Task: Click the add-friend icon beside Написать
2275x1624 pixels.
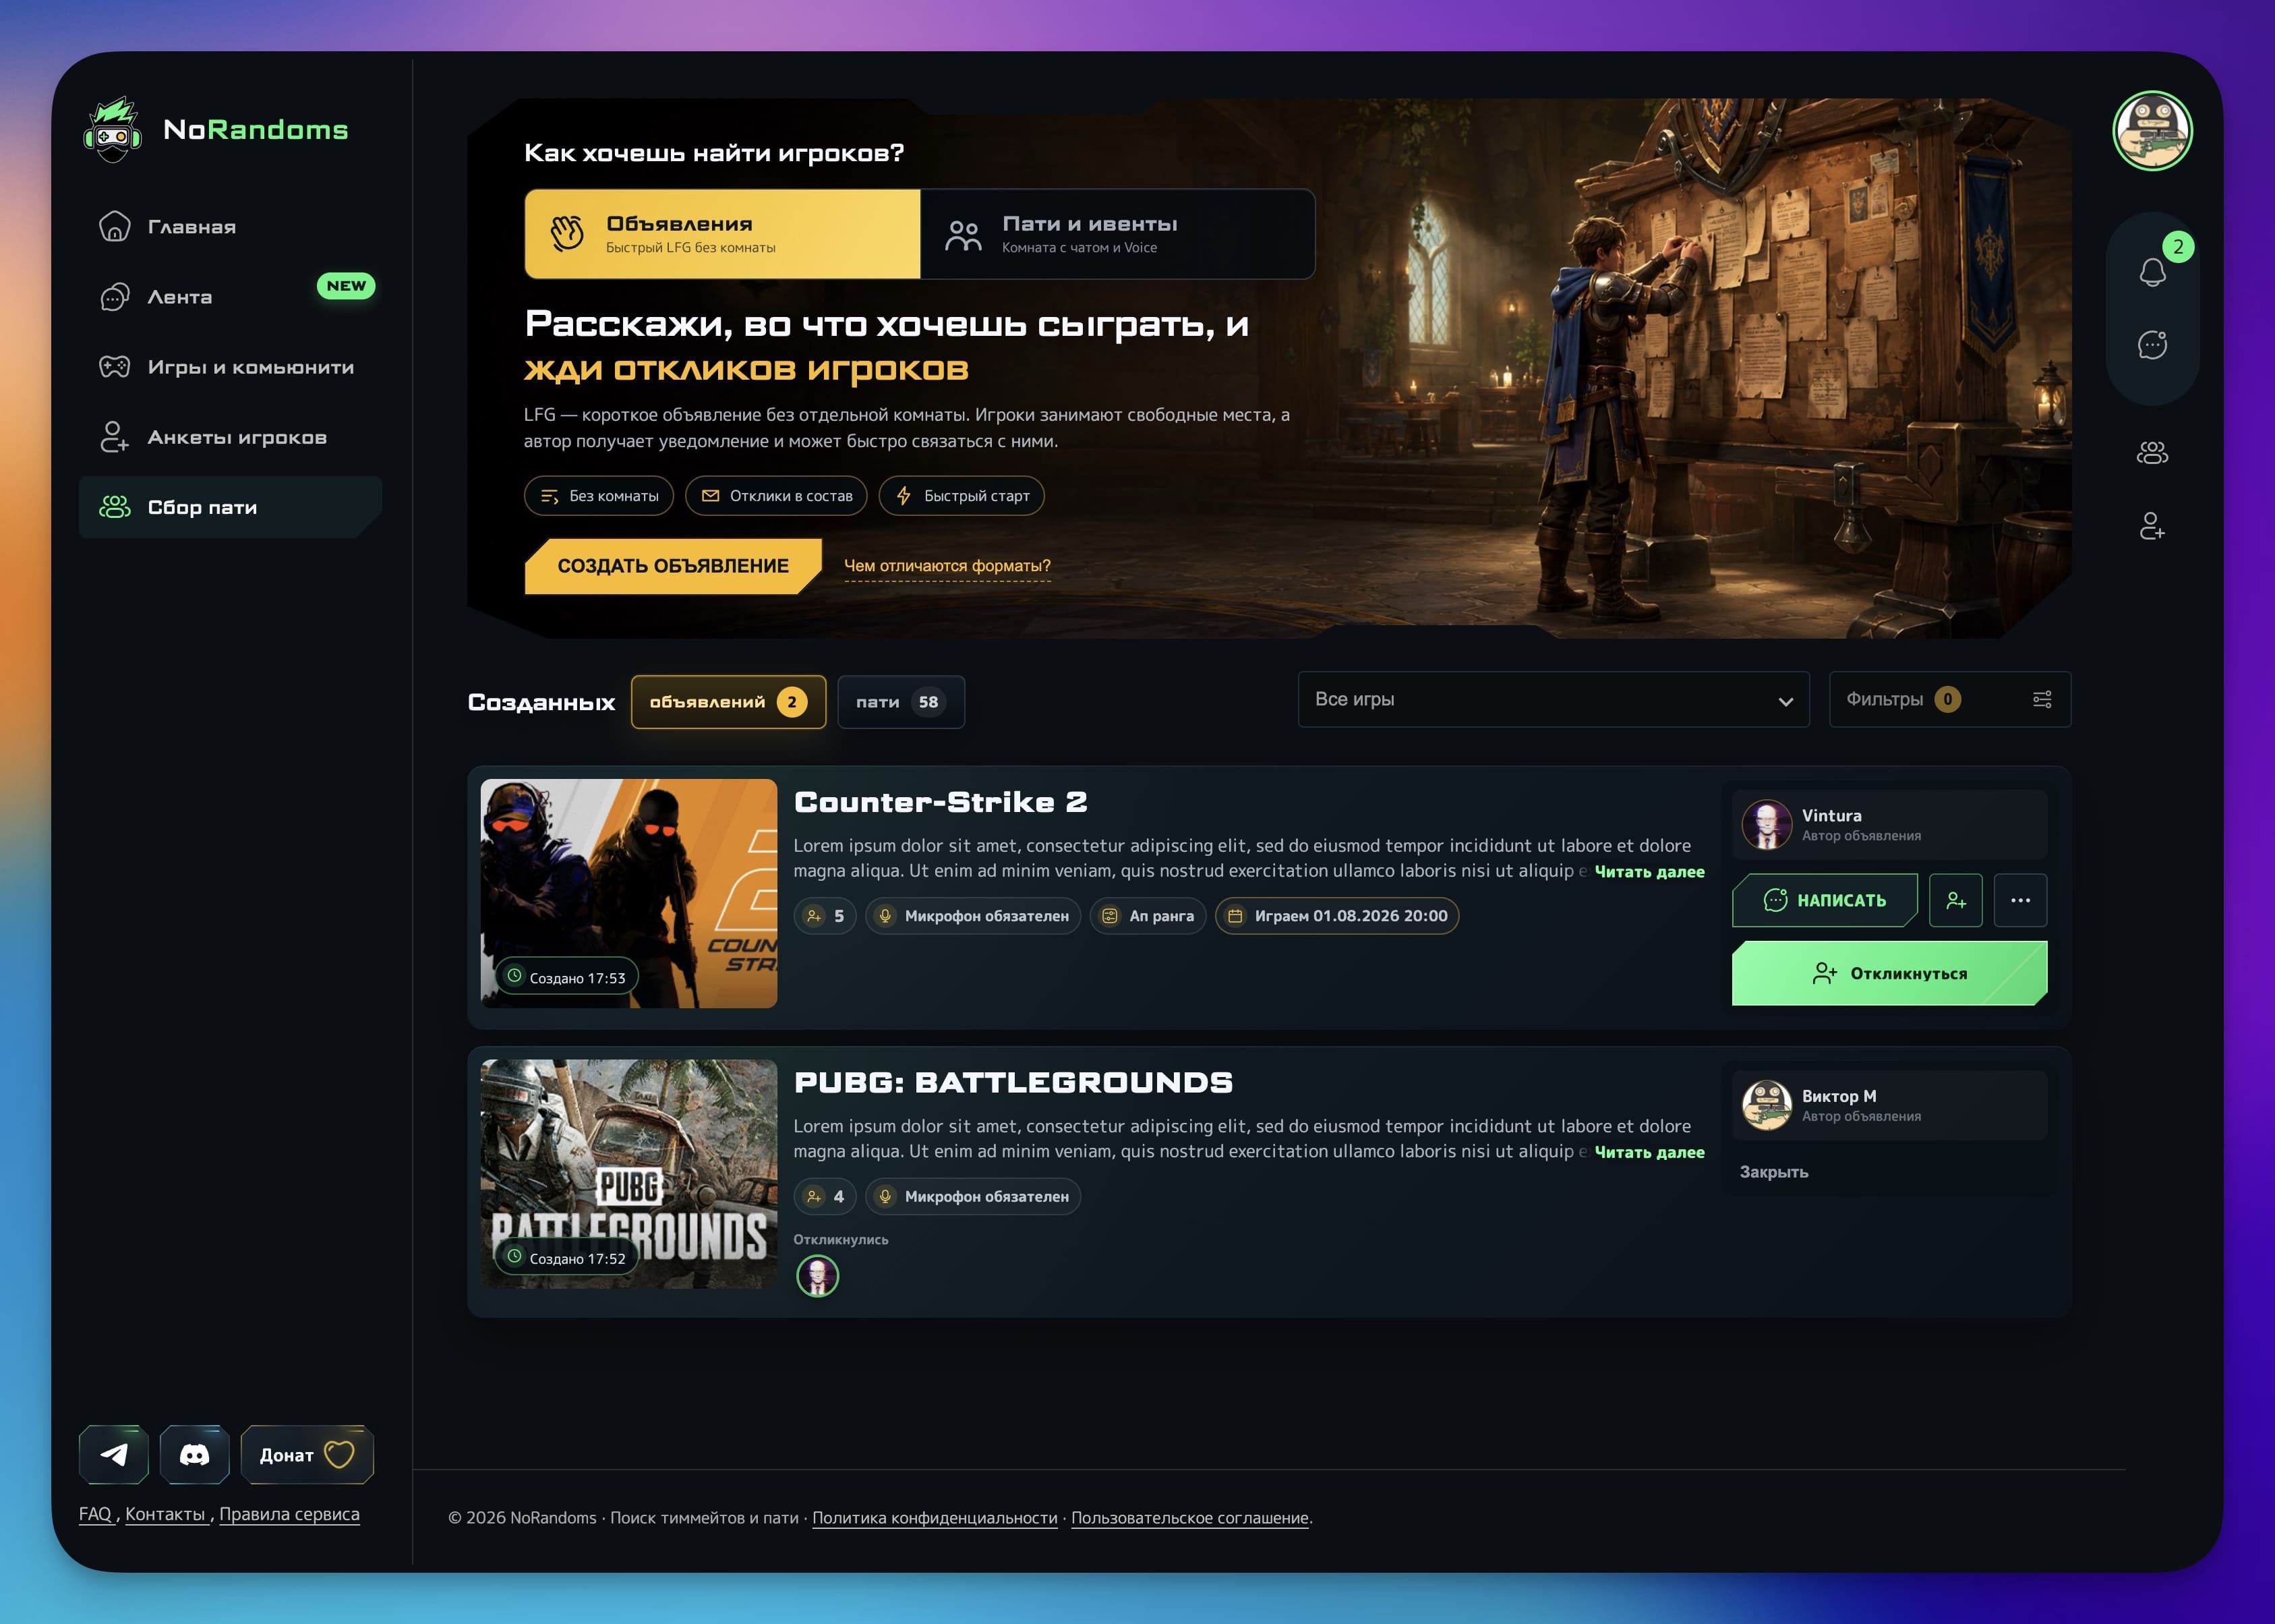Action: click(1956, 900)
